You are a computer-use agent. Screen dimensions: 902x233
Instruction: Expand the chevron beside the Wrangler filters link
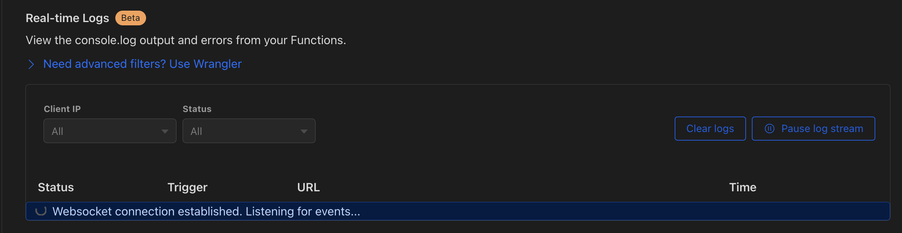coord(31,64)
